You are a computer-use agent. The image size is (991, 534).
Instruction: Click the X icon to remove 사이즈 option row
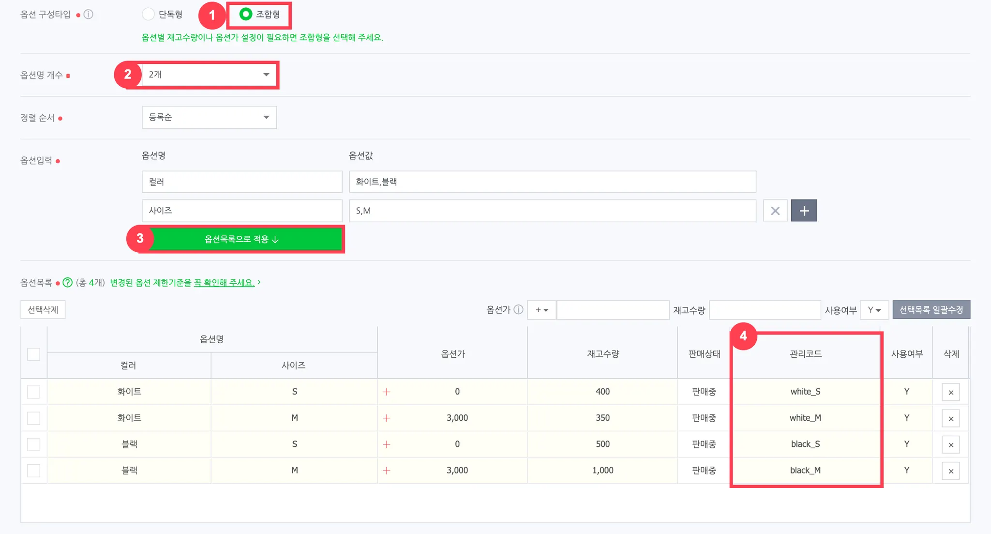[775, 211]
